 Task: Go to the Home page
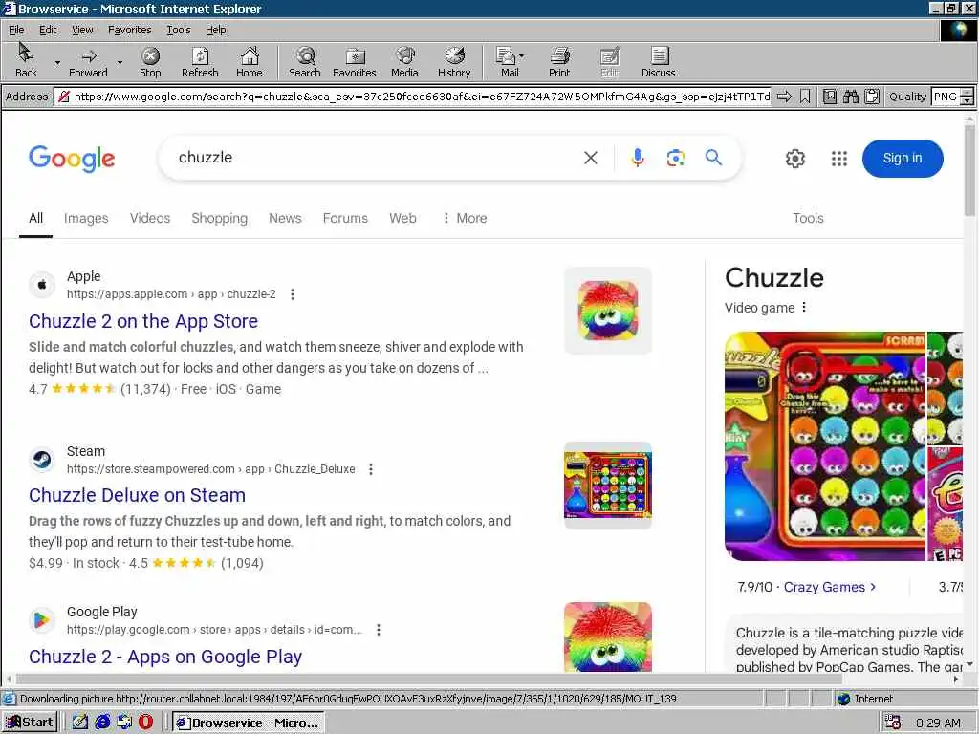[x=250, y=61]
